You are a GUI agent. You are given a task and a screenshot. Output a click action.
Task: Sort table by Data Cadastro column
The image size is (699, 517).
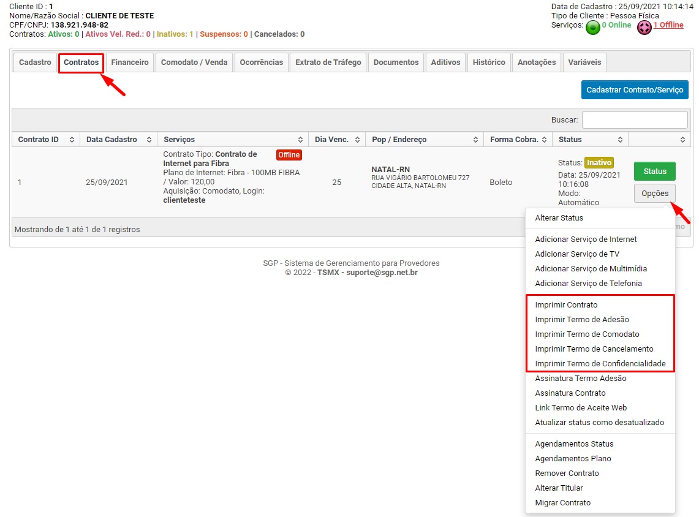pos(149,140)
